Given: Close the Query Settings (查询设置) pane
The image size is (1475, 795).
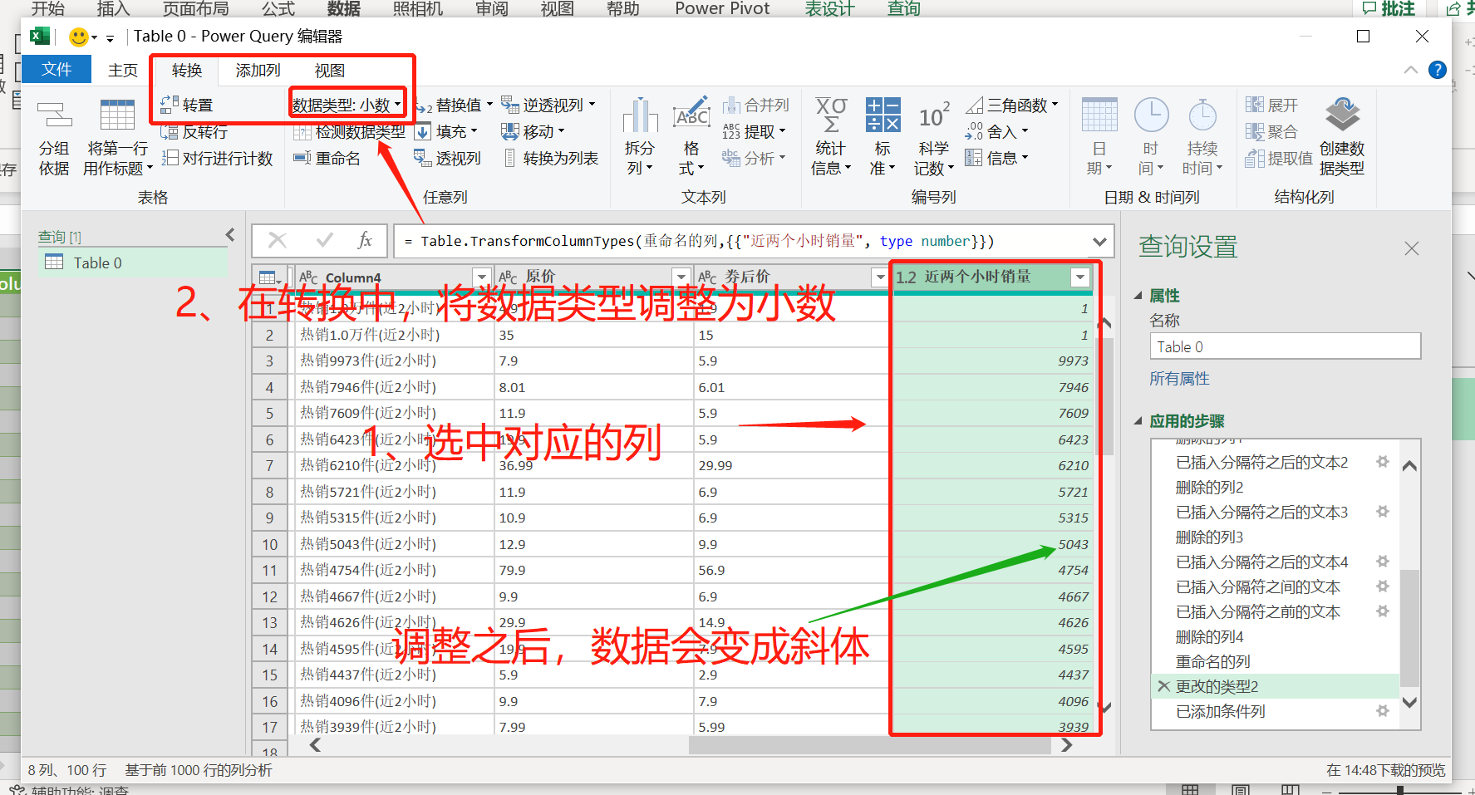Looking at the screenshot, I should coord(1411,248).
